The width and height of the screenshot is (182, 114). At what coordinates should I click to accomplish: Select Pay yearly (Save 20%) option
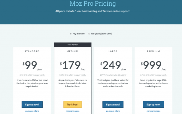(x=89, y=34)
